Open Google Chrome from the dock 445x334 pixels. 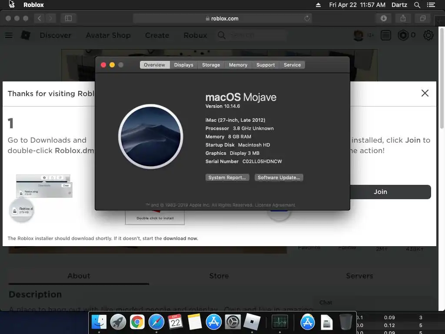[137, 322]
